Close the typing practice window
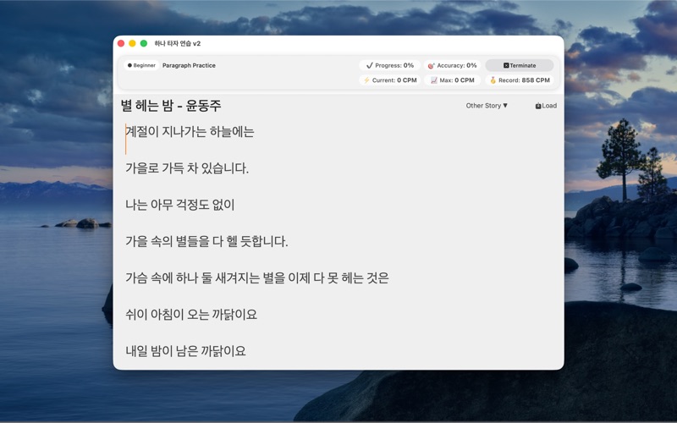 [x=121, y=43]
